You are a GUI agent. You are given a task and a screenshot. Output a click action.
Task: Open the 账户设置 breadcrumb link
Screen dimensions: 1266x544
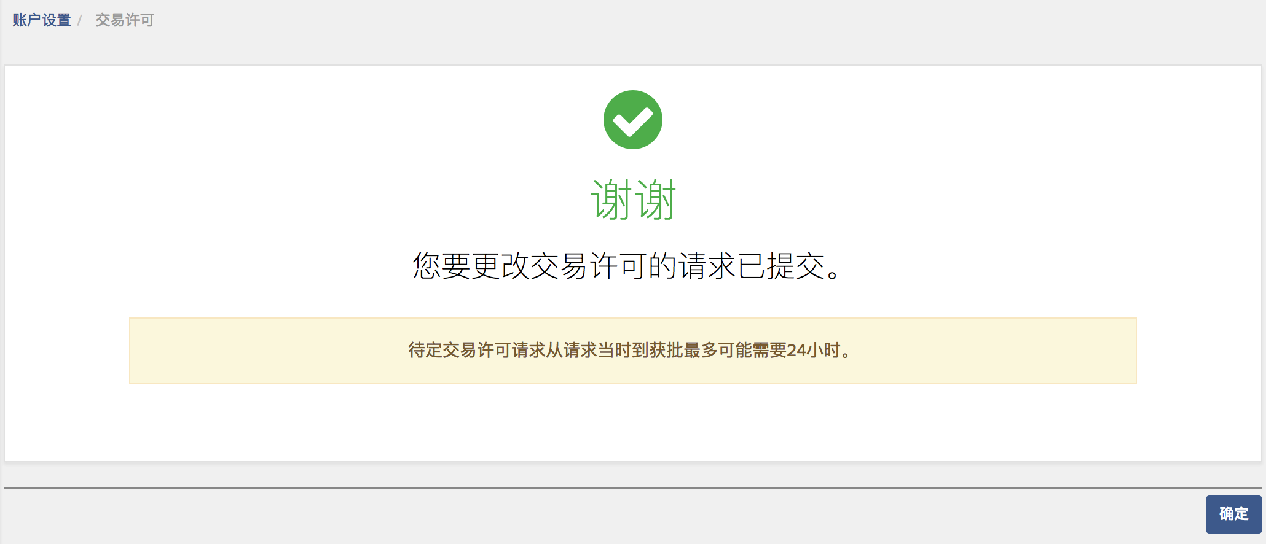click(42, 20)
